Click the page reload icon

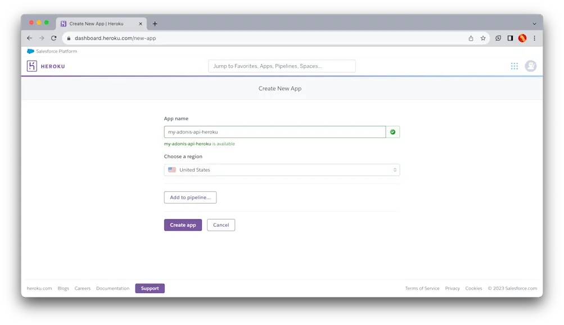tap(53, 38)
